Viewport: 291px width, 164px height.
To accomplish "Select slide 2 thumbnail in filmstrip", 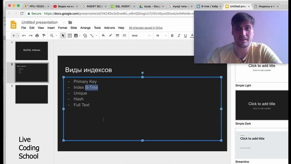I will click(x=31, y=72).
